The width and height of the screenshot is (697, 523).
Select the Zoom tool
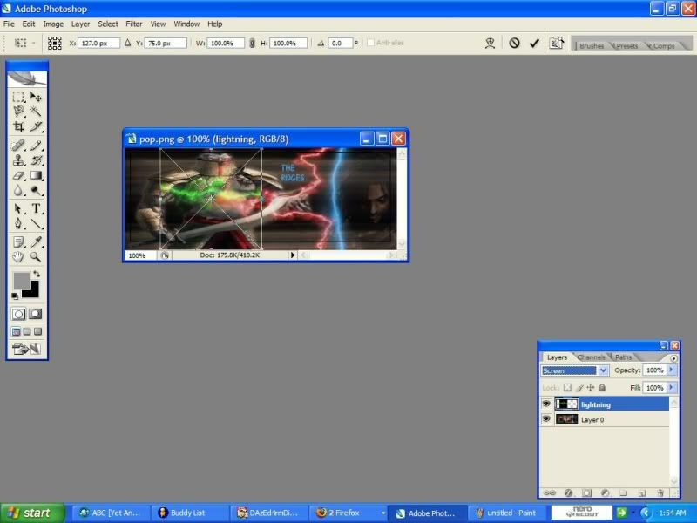pos(36,256)
